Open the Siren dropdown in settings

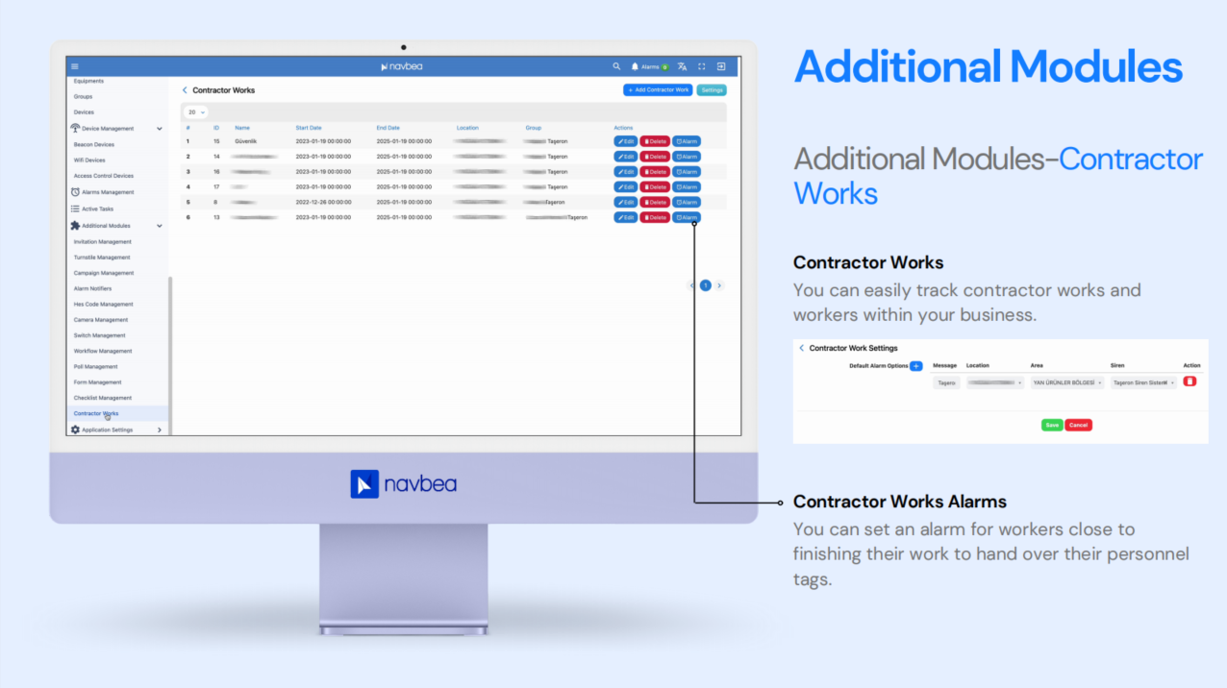tap(1143, 382)
